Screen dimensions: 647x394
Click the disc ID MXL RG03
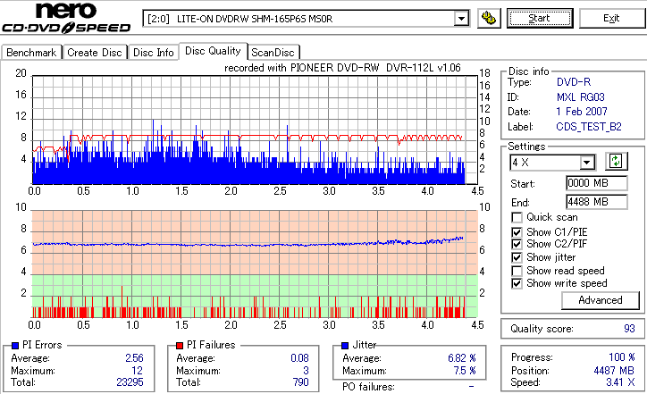[581, 97]
